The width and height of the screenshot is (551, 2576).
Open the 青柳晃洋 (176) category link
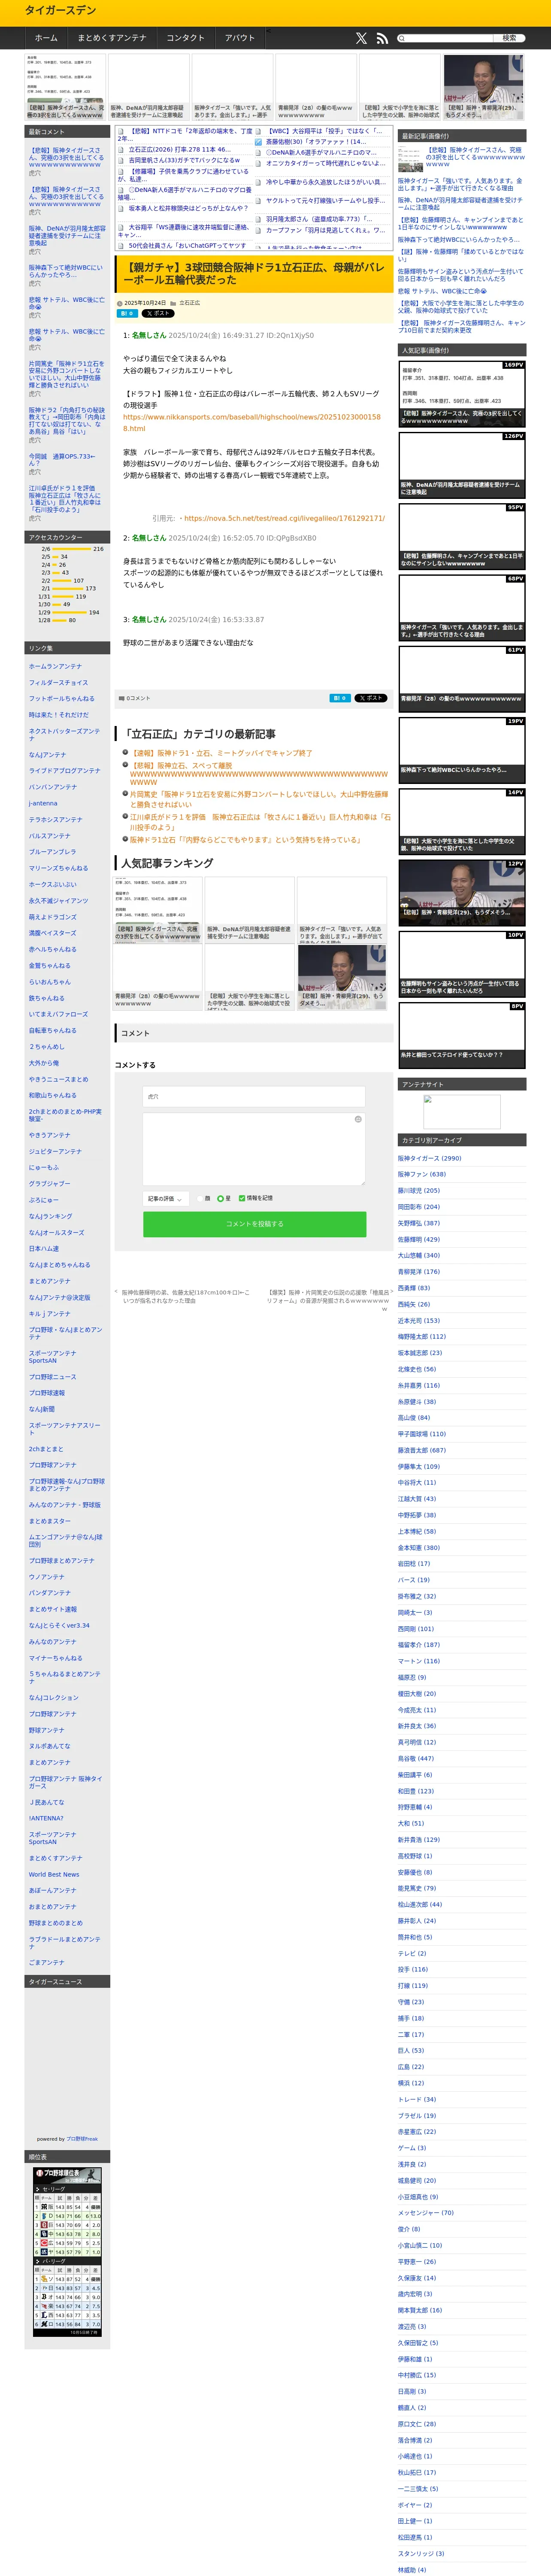(418, 1272)
